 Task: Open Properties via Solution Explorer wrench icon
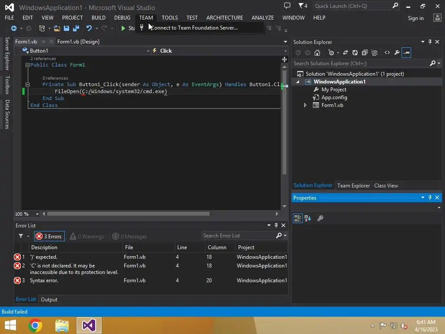[x=397, y=53]
